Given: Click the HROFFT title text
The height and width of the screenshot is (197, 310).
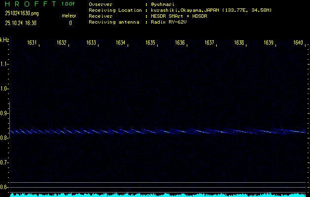Looking at the screenshot, I should 30,4.
